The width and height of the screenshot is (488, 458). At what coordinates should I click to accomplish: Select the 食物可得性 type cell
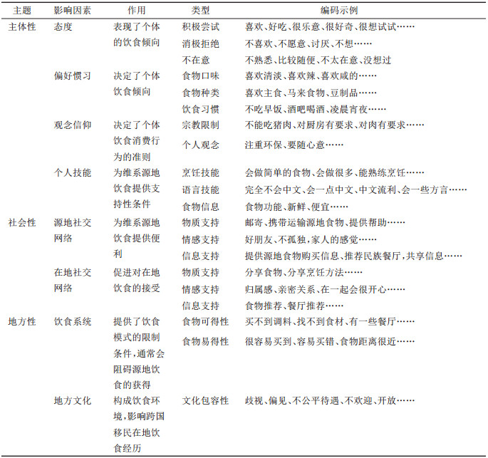[205, 321]
